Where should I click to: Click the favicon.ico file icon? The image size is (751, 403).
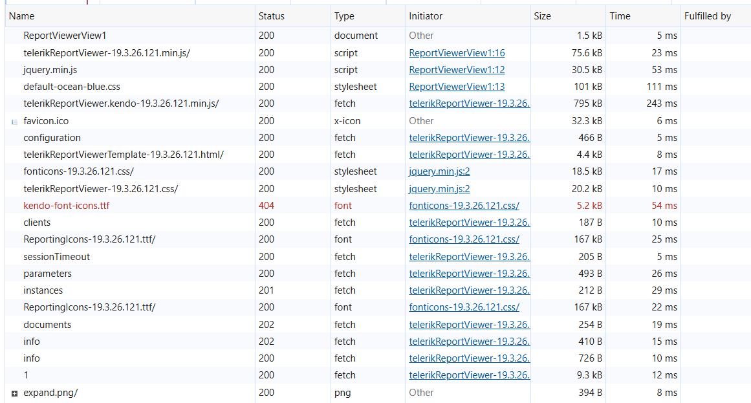click(x=14, y=121)
